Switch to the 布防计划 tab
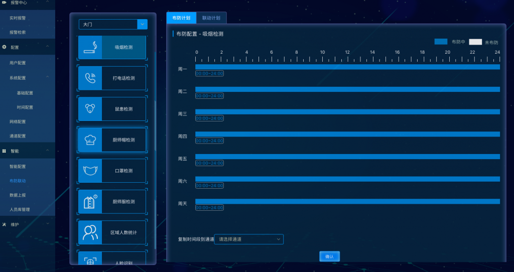Screen dimensions: 514x272 pos(181,18)
